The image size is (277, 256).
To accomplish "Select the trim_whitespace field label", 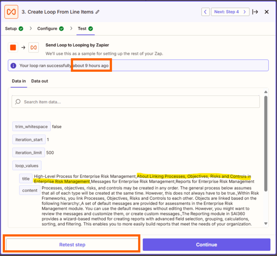I will [x=31, y=126].
